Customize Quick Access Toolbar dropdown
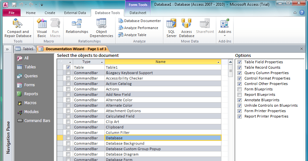The image size is (308, 161). coord(42,5)
